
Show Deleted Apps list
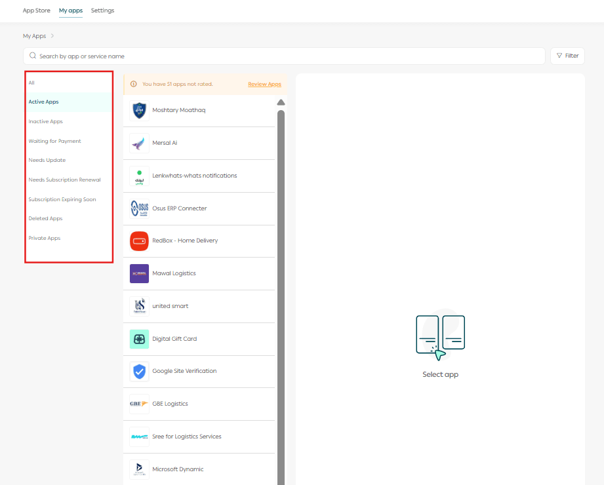pos(45,218)
